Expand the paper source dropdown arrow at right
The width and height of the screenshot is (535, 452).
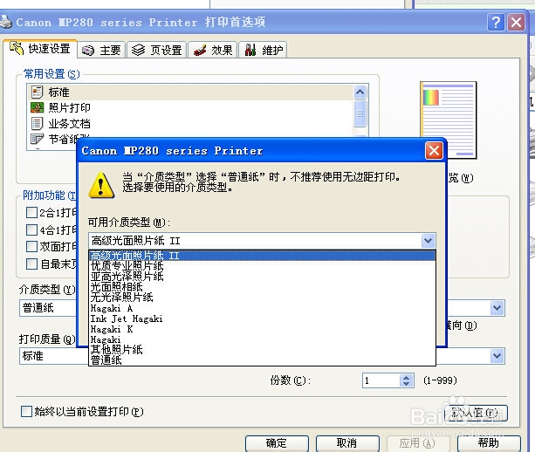click(x=497, y=356)
